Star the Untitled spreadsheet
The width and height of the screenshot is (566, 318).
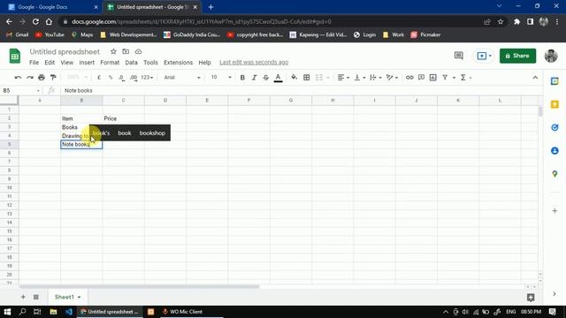click(113, 51)
